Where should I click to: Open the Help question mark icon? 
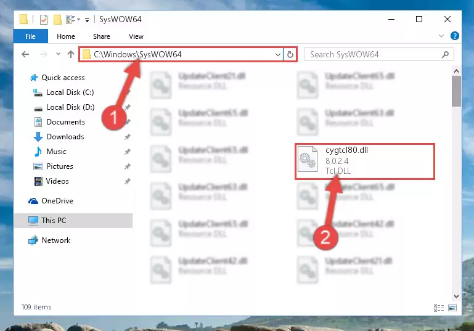click(455, 36)
